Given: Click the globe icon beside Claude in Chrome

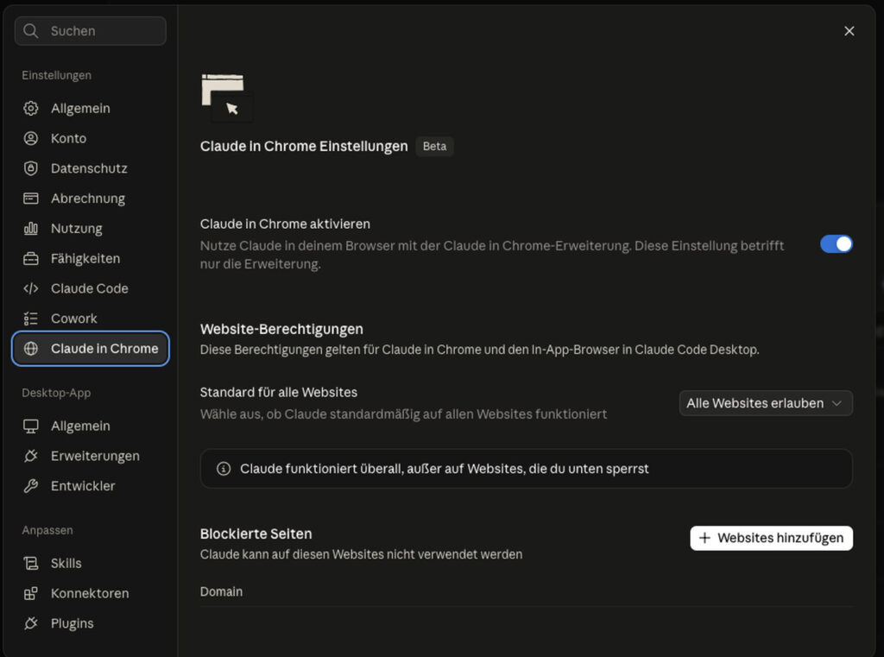Looking at the screenshot, I should (30, 349).
